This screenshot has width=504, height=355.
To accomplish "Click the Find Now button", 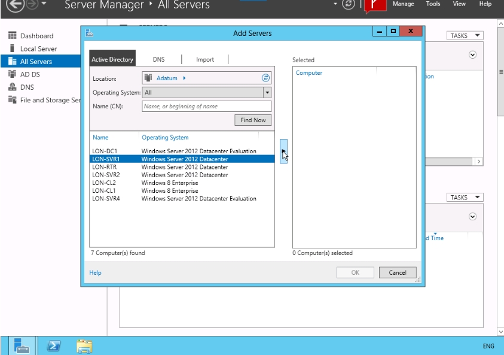I will 253,120.
